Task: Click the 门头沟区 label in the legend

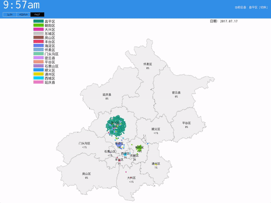Action: [51, 54]
